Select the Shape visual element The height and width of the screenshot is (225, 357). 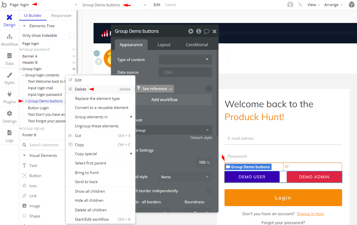(35, 216)
